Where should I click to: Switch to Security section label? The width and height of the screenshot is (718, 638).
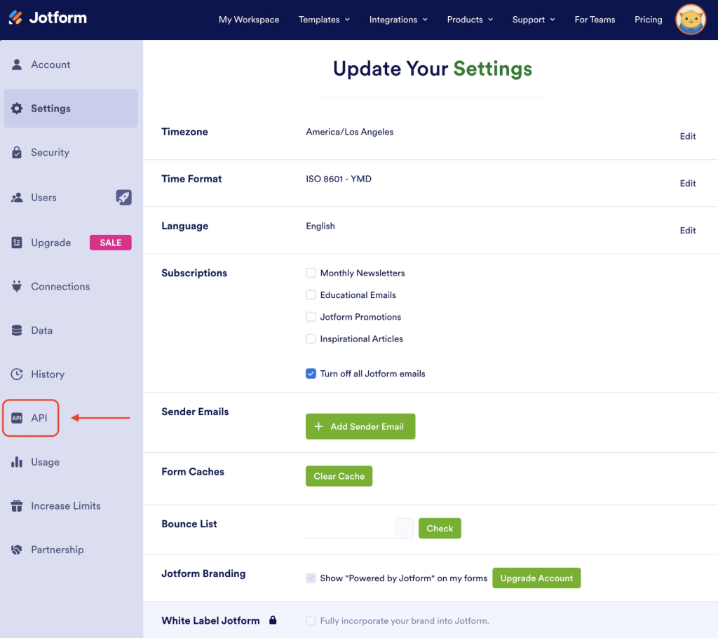50,153
